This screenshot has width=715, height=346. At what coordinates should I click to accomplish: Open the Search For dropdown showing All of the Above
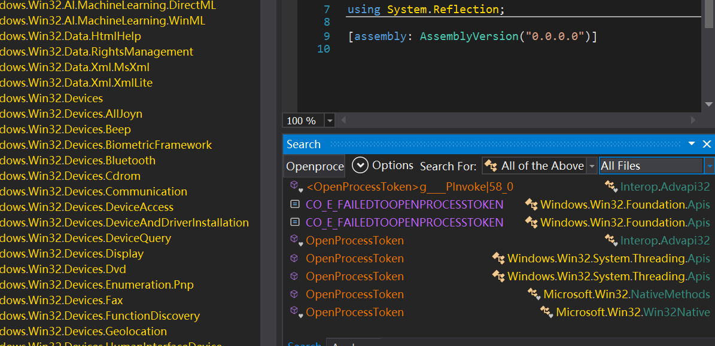click(x=591, y=166)
